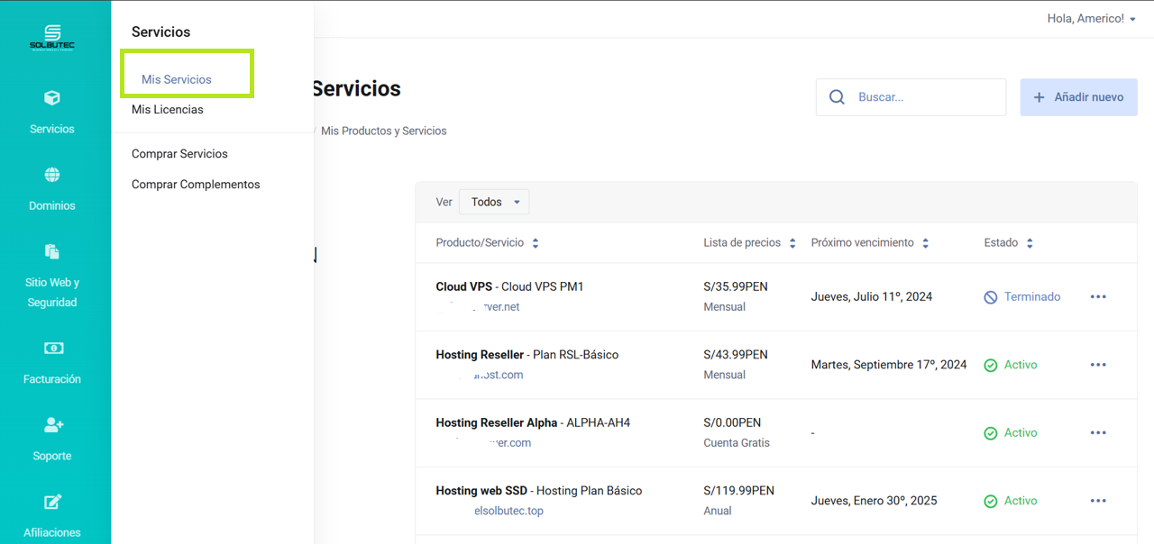Open the Hola, Americo user dropdown

tap(1091, 19)
